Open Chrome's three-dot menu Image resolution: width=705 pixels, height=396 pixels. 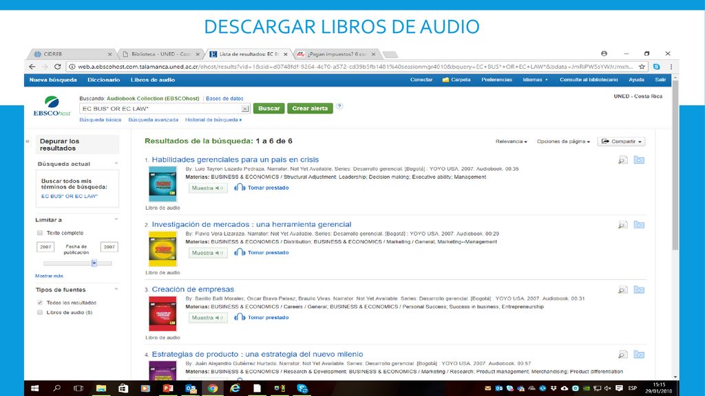pos(671,67)
